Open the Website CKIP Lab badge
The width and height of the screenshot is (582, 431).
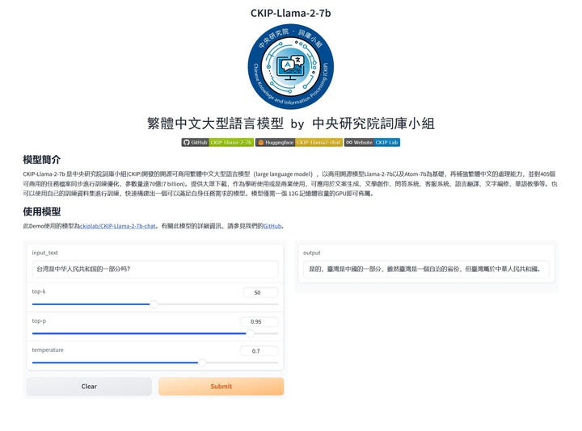pyautogui.click(x=372, y=142)
